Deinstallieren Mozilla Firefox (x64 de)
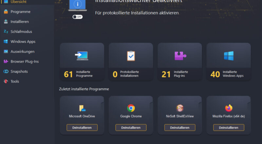Viewport: 262px width, 144px height. (x=229, y=127)
